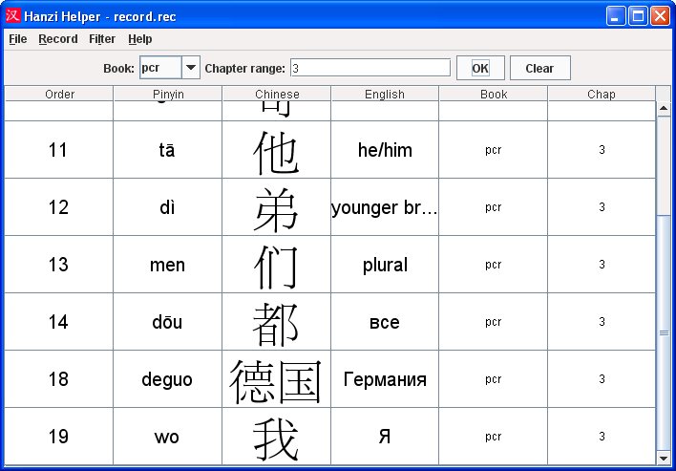The height and width of the screenshot is (471, 676).
Task: Select order cell 13
Action: (58, 265)
